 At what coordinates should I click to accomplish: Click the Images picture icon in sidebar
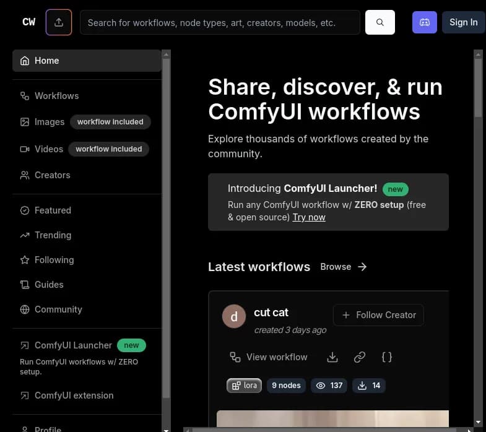[25, 122]
